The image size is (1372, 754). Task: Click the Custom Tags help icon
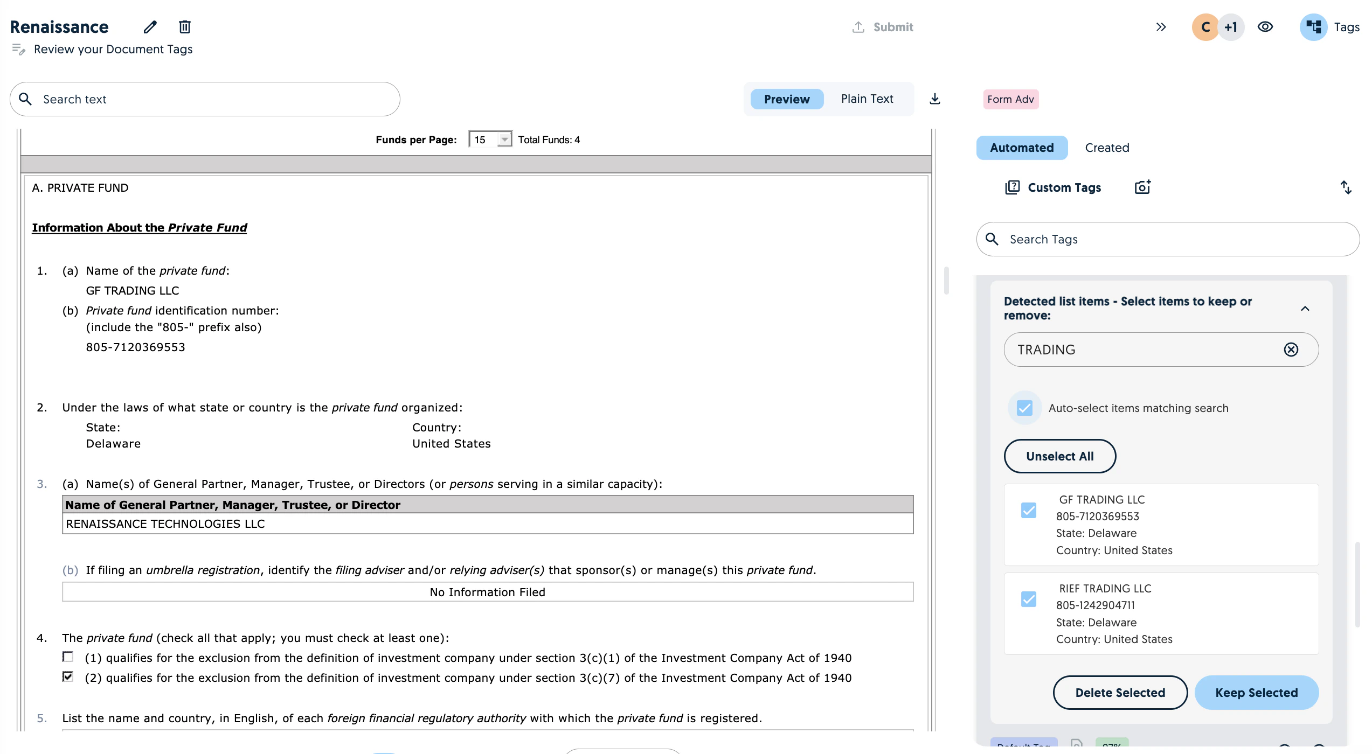click(1013, 187)
